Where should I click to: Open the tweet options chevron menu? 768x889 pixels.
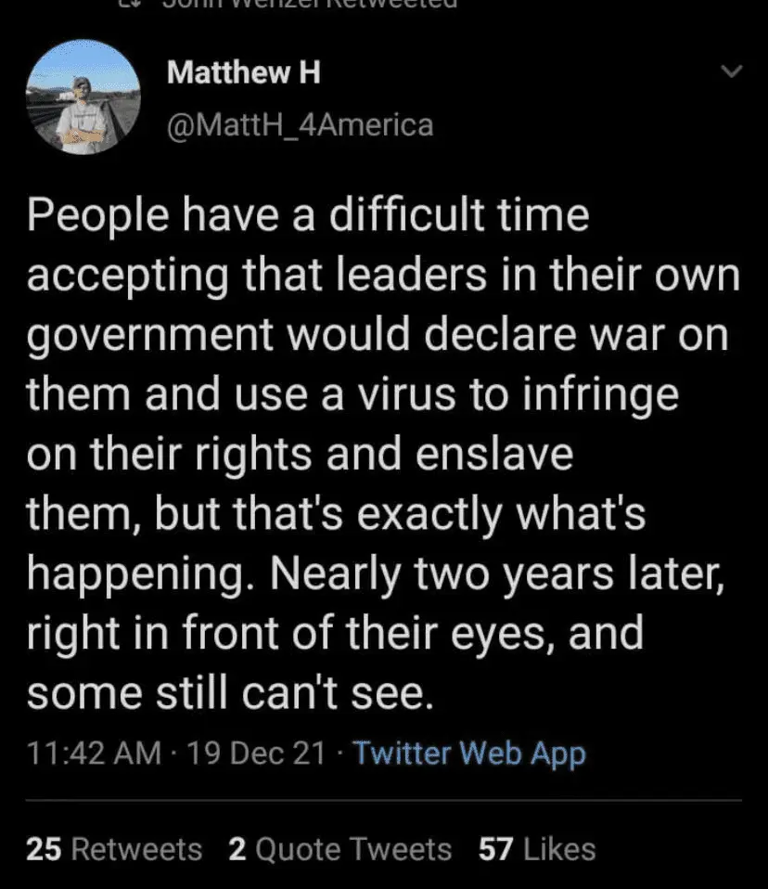[x=732, y=71]
